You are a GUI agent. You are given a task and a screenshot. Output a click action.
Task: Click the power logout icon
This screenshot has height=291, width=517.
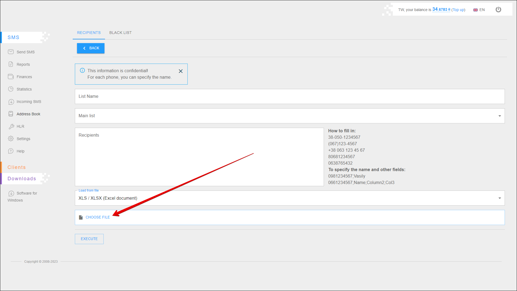[x=498, y=9]
